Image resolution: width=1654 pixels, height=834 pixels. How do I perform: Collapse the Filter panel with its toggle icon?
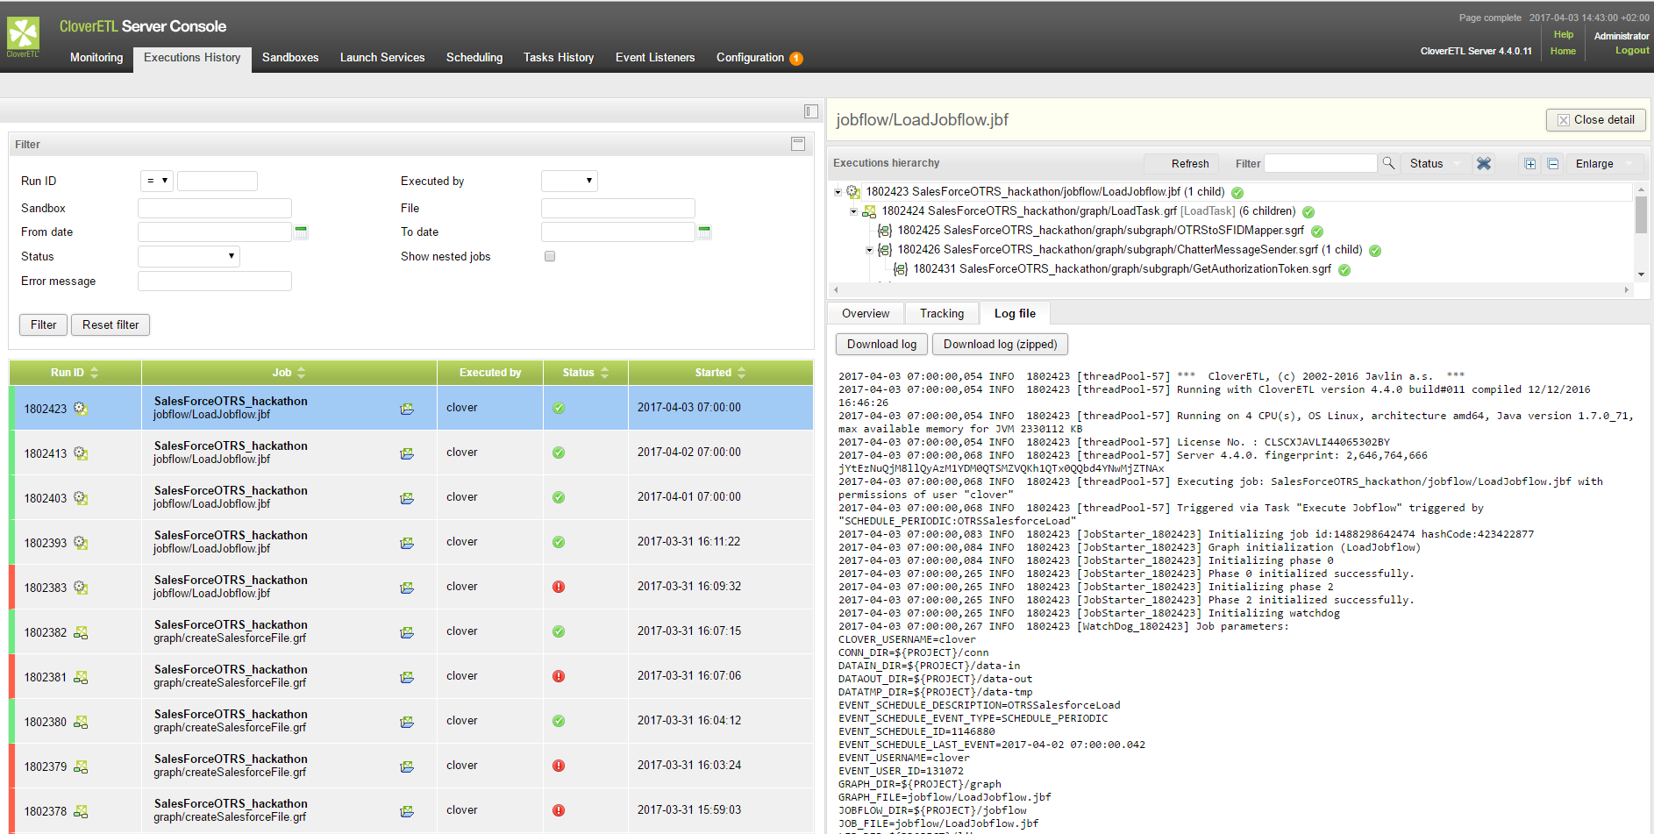pos(798,144)
